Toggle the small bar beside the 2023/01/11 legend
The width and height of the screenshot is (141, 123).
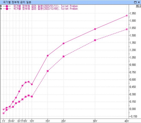[x=1, y=6]
